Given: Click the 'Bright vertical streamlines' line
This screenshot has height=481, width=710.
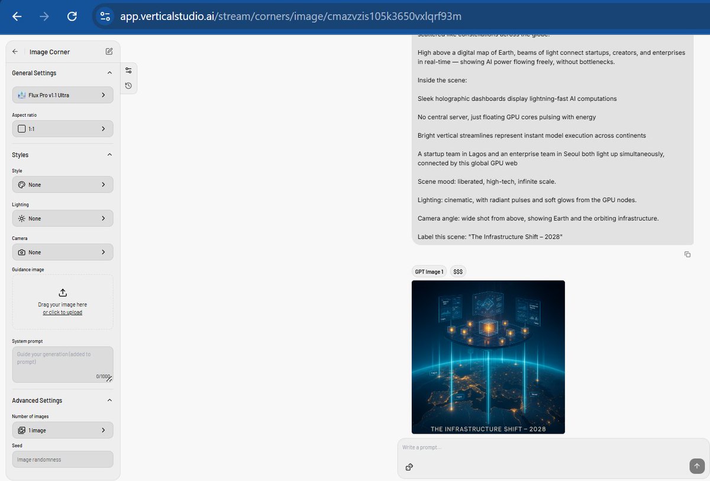Looking at the screenshot, I should [531, 136].
